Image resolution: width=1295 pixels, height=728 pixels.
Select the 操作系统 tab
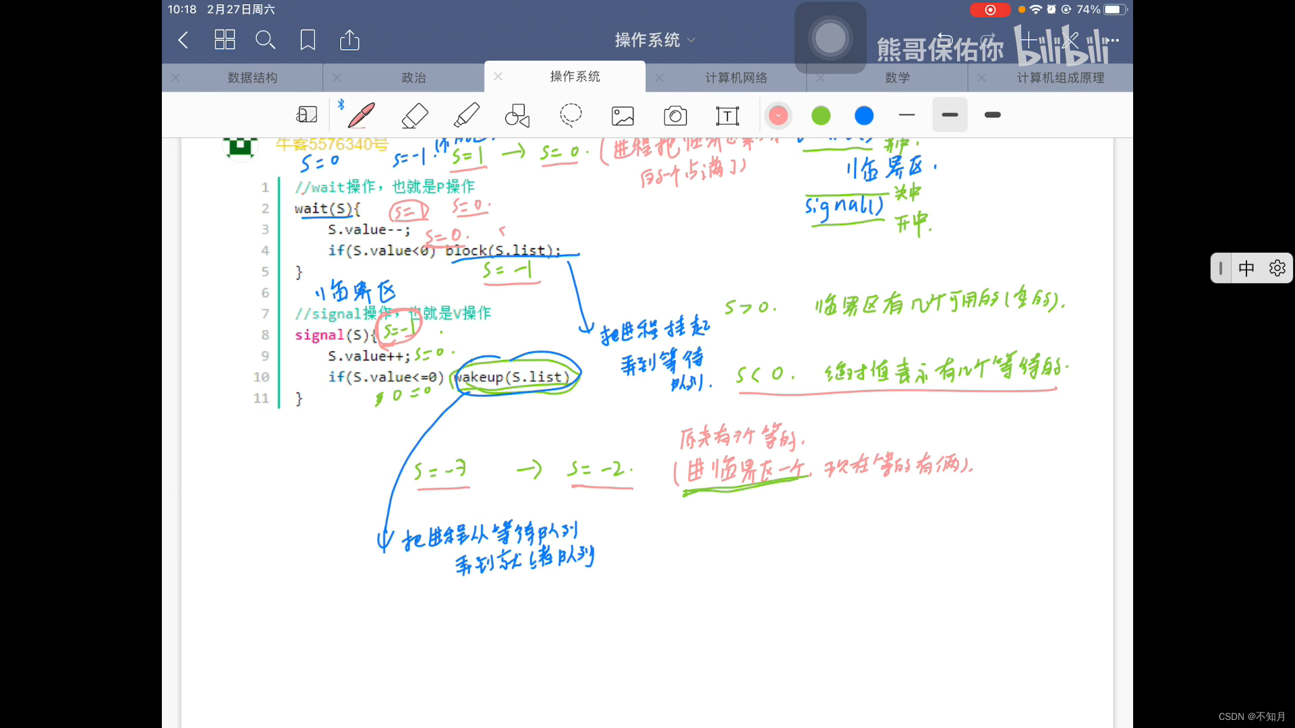coord(575,76)
